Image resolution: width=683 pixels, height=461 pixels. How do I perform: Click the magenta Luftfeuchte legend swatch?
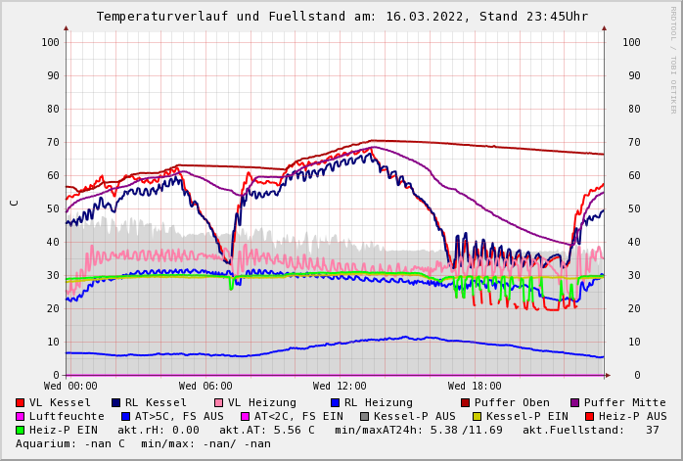click(20, 416)
